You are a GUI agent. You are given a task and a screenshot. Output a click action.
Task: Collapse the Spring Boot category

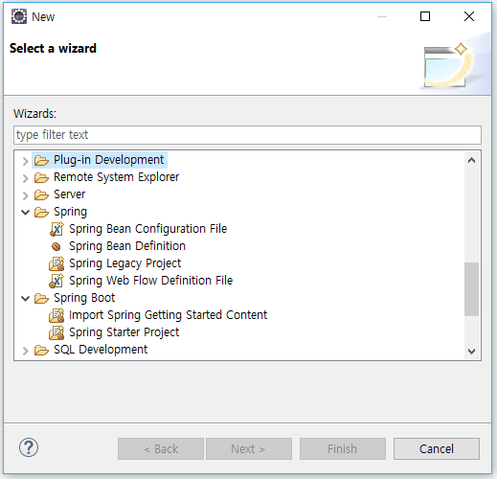coord(26,299)
